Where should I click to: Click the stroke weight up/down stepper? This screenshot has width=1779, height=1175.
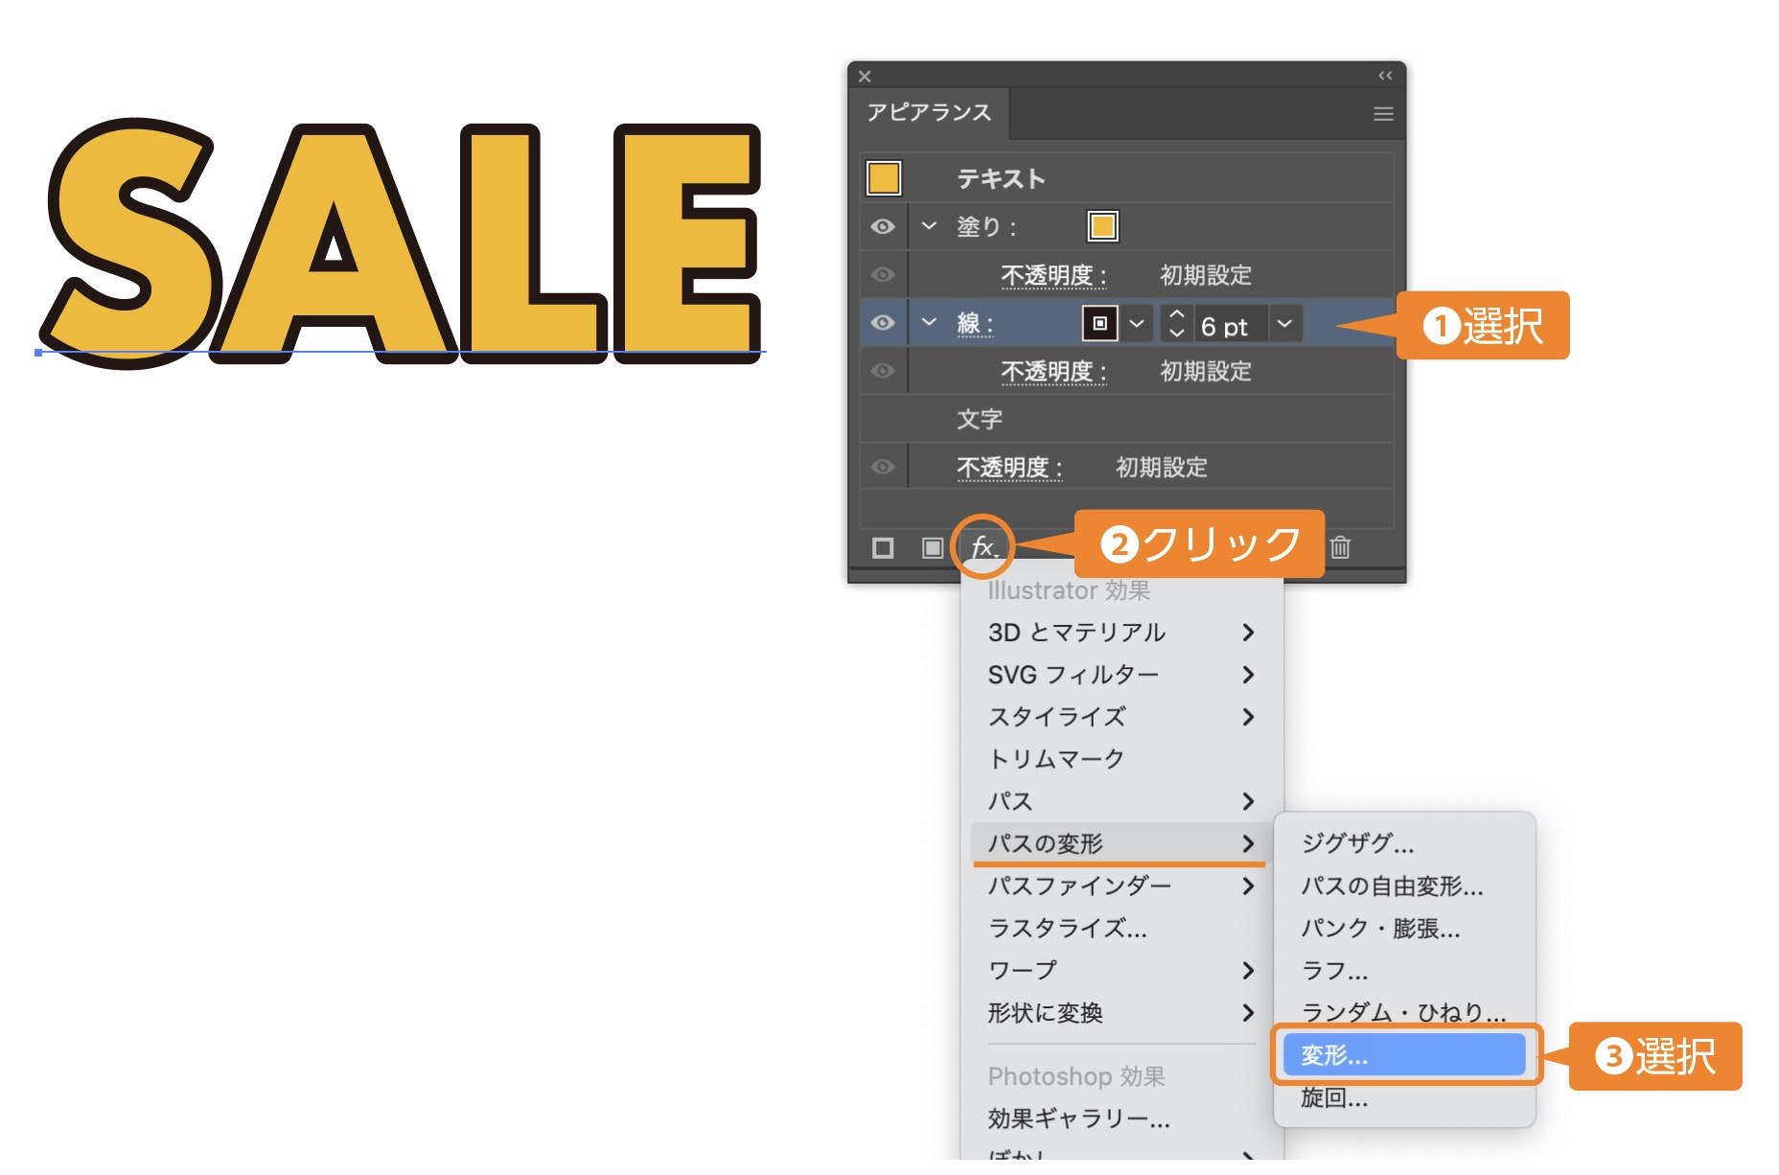[x=1177, y=324]
